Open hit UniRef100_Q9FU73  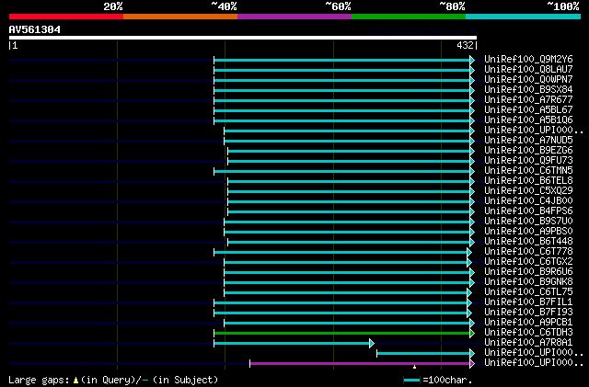coord(528,161)
